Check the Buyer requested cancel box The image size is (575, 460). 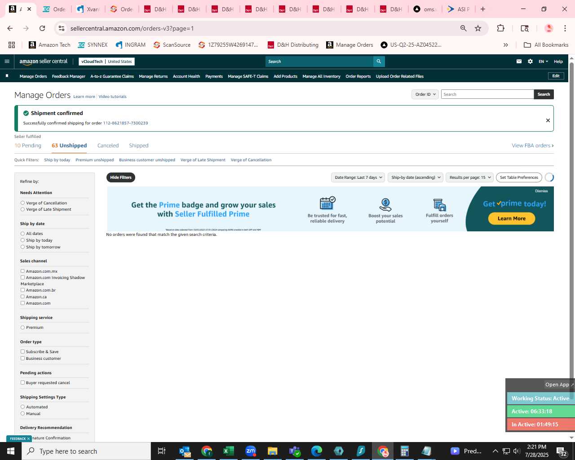coord(22,382)
